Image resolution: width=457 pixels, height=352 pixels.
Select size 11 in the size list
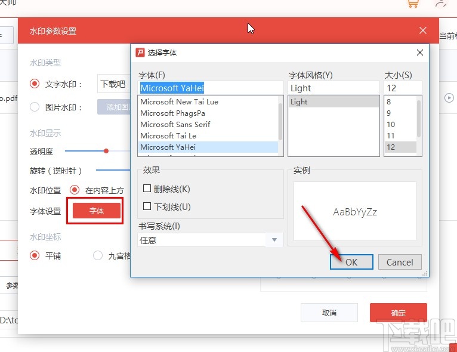[x=401, y=136]
